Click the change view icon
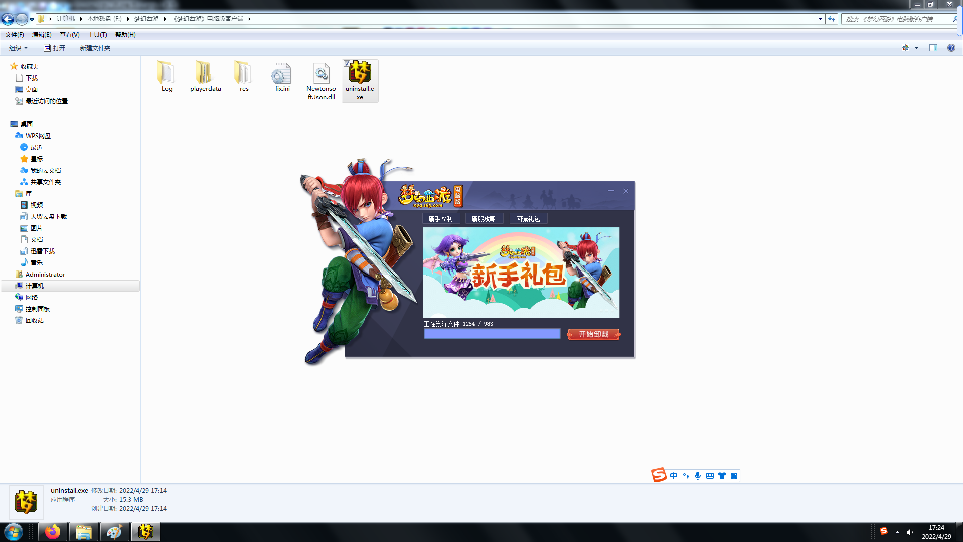The height and width of the screenshot is (542, 963). pyautogui.click(x=905, y=48)
